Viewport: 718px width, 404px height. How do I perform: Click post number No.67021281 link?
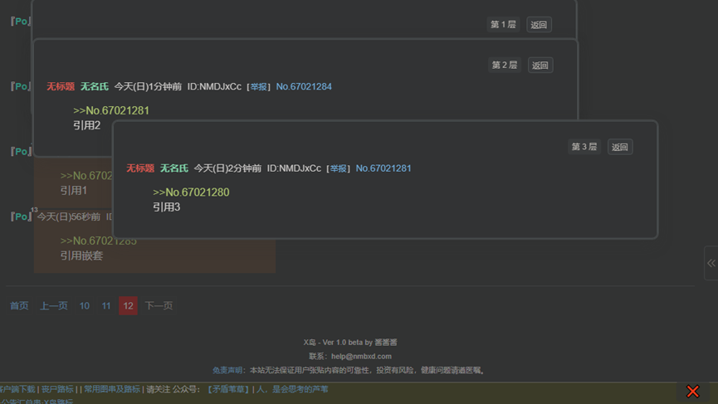(383, 168)
